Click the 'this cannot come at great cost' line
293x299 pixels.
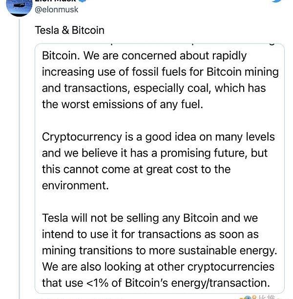click(136, 169)
